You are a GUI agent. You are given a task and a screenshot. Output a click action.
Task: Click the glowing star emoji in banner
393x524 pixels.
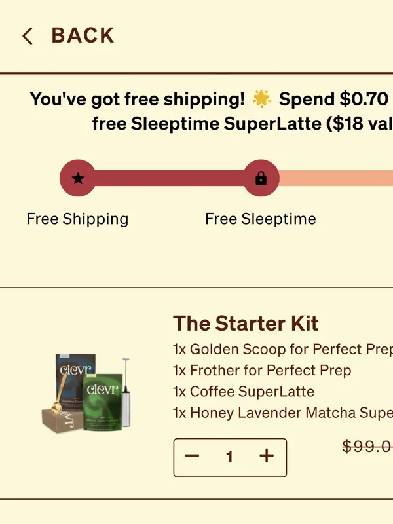pyautogui.click(x=261, y=100)
